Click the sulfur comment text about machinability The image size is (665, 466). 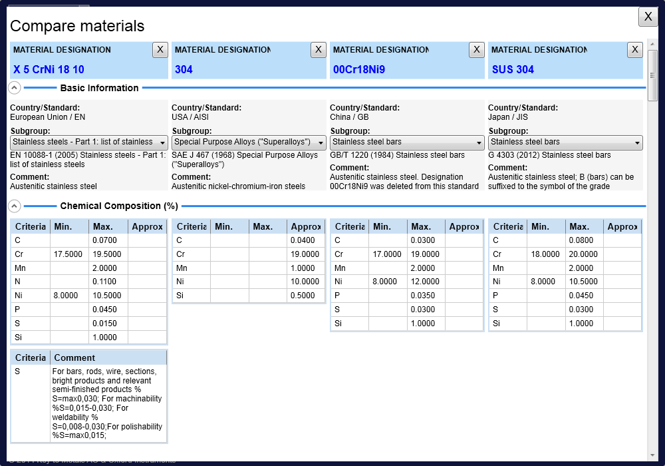(107, 403)
